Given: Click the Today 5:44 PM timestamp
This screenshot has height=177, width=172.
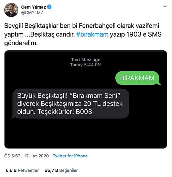Looking at the screenshot, I should (x=86, y=65).
